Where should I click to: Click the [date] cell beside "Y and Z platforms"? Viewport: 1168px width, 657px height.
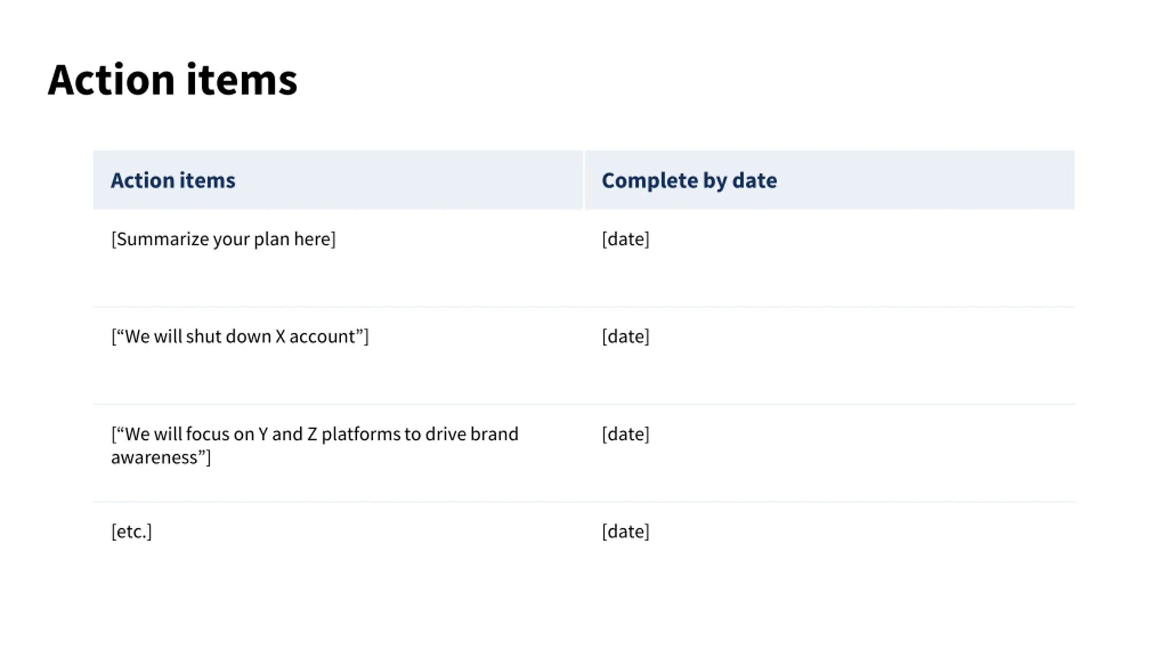click(x=829, y=453)
